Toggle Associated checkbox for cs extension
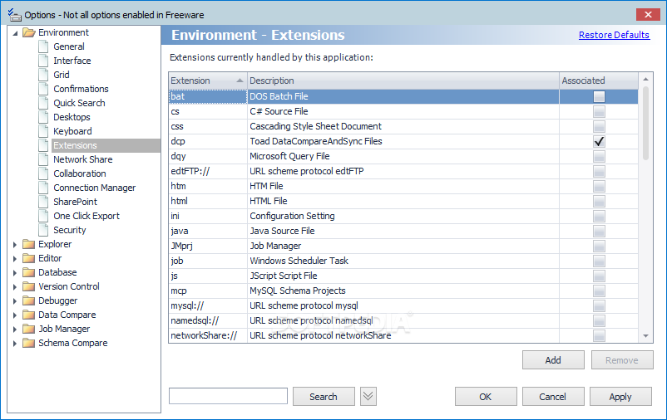The image size is (667, 420). tap(599, 112)
